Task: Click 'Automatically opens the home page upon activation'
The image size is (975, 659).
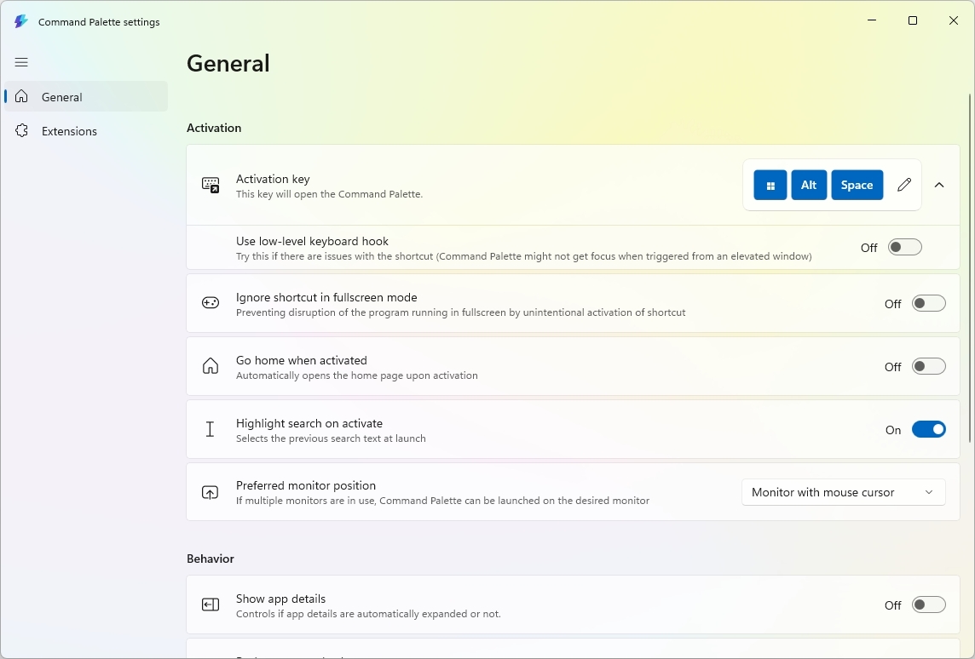Action: tap(357, 375)
